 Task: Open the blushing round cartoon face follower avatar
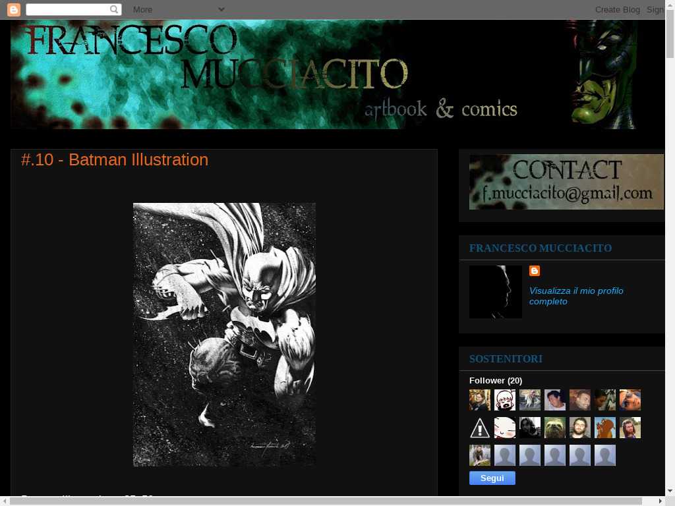(504, 428)
